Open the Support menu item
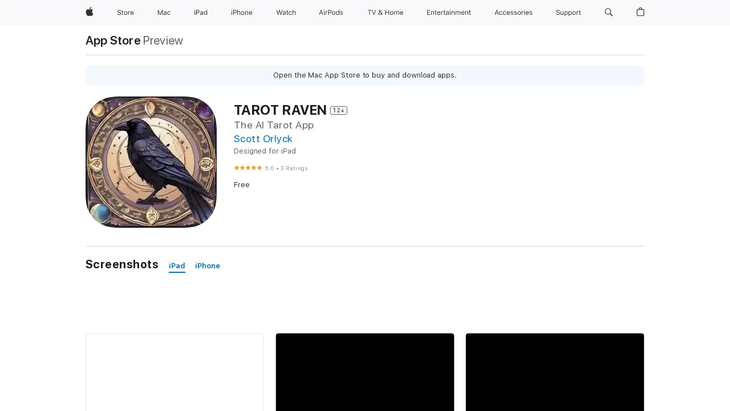This screenshot has width=730, height=411. (x=568, y=13)
